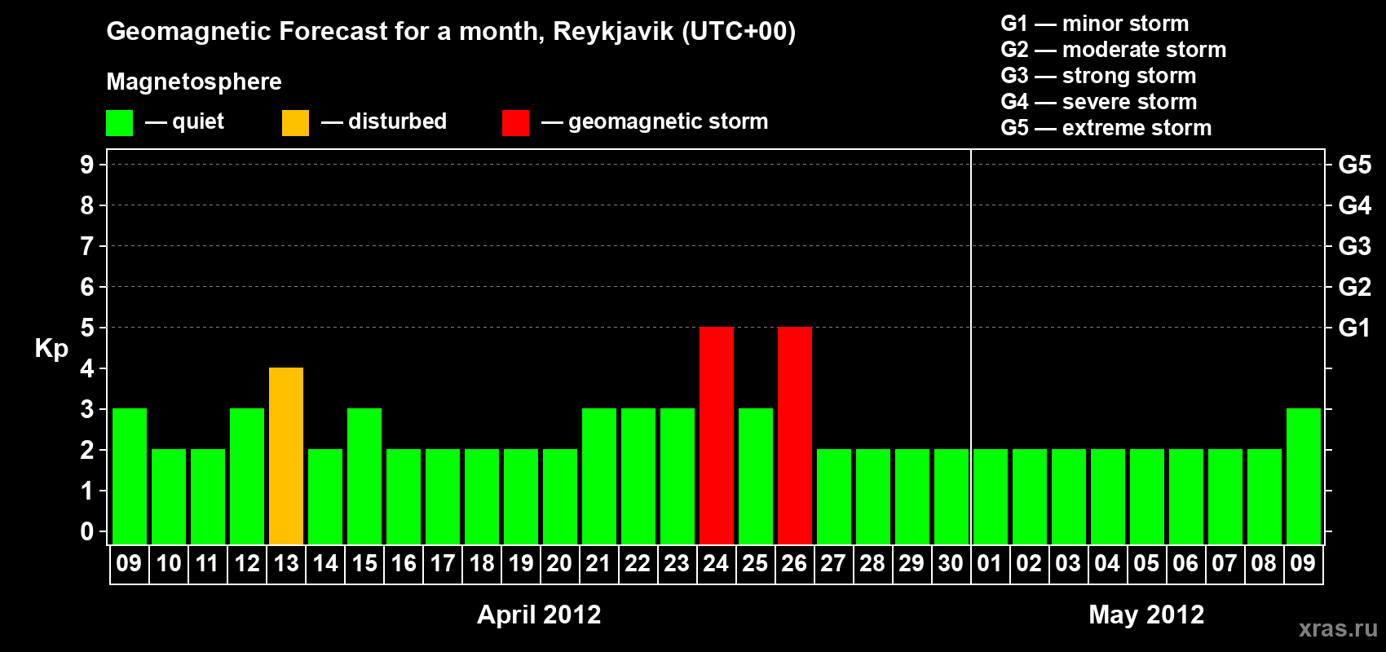
Task: Click the orange disturbed legend swatch
Action: coord(295,123)
